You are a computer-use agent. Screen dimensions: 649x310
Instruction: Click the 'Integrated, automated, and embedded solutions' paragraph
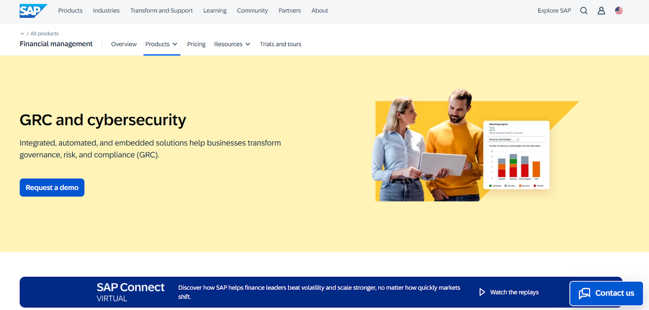[150, 149]
